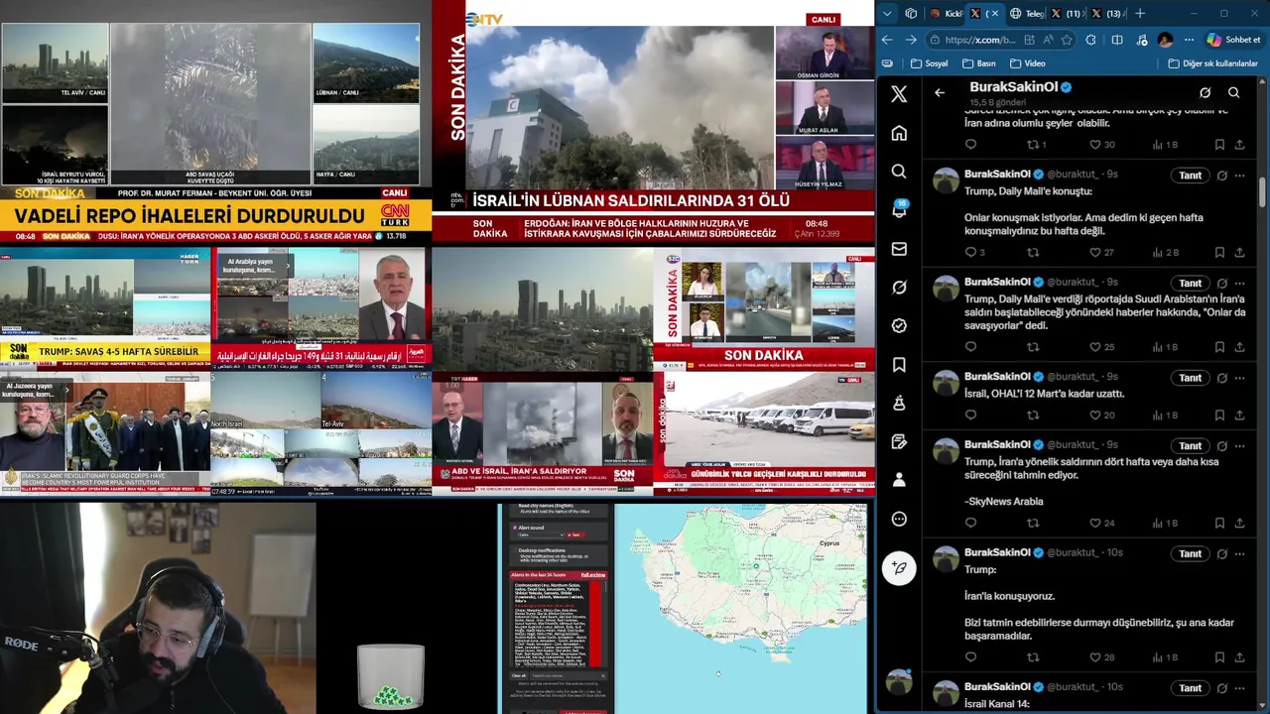Switch to the X tab showing (13)
Image resolution: width=1270 pixels, height=714 pixels.
1106,13
